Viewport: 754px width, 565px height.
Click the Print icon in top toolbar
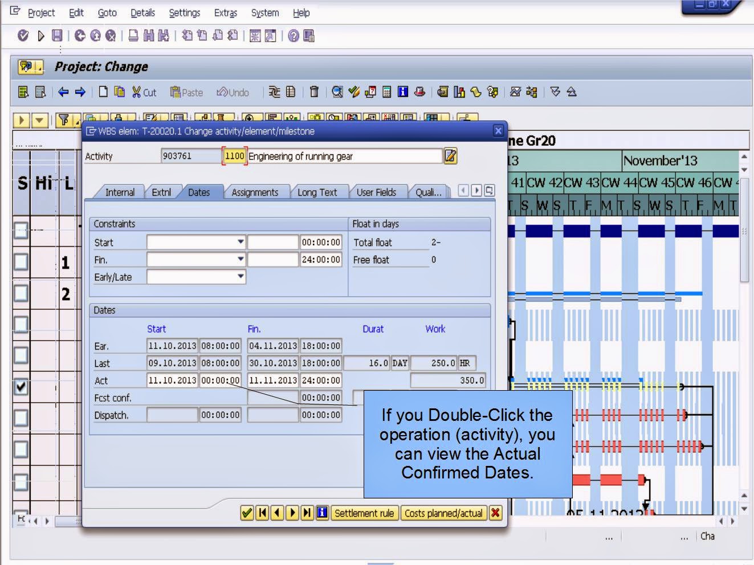coord(133,36)
